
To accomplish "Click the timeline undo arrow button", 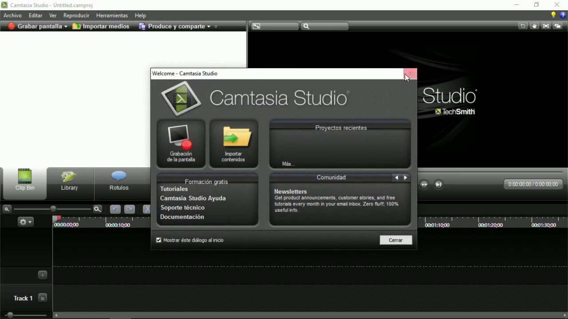I will pyautogui.click(x=115, y=209).
